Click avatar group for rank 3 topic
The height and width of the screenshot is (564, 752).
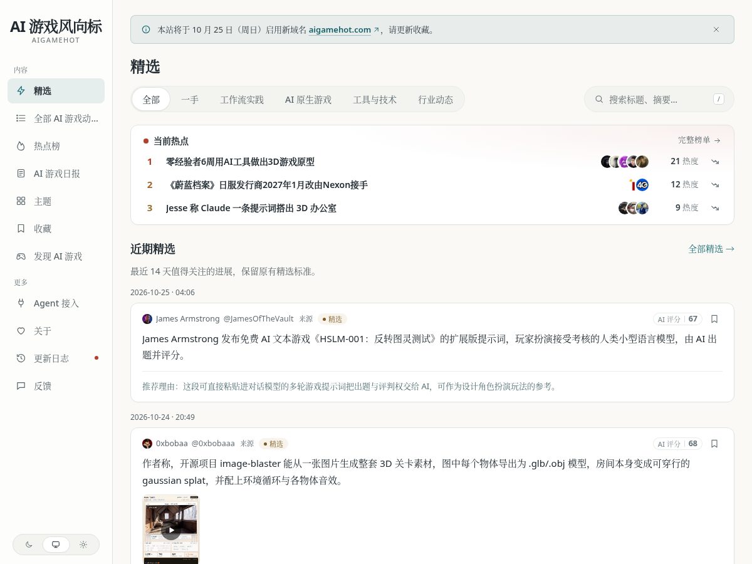[x=634, y=208]
